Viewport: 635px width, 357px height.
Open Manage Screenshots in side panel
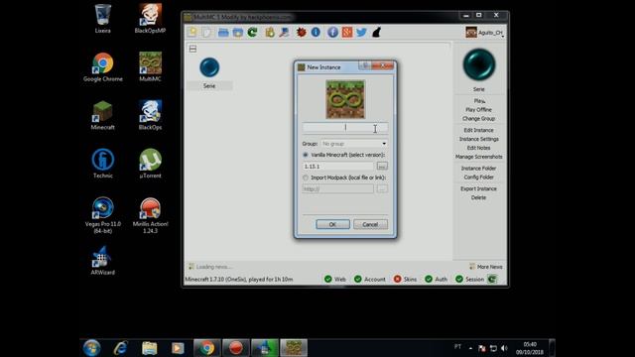(478, 157)
